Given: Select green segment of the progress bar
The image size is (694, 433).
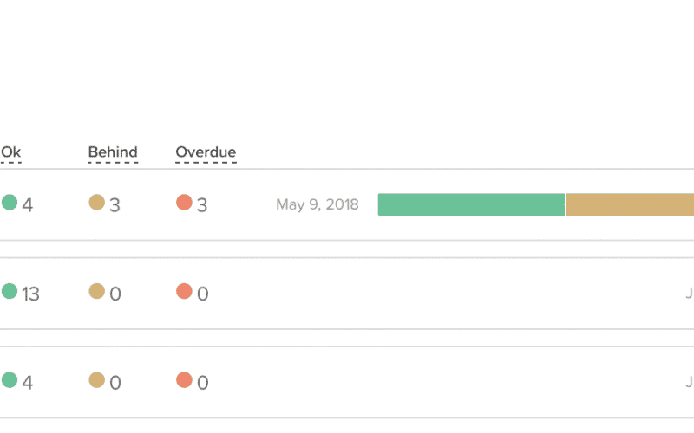Looking at the screenshot, I should click(x=471, y=204).
